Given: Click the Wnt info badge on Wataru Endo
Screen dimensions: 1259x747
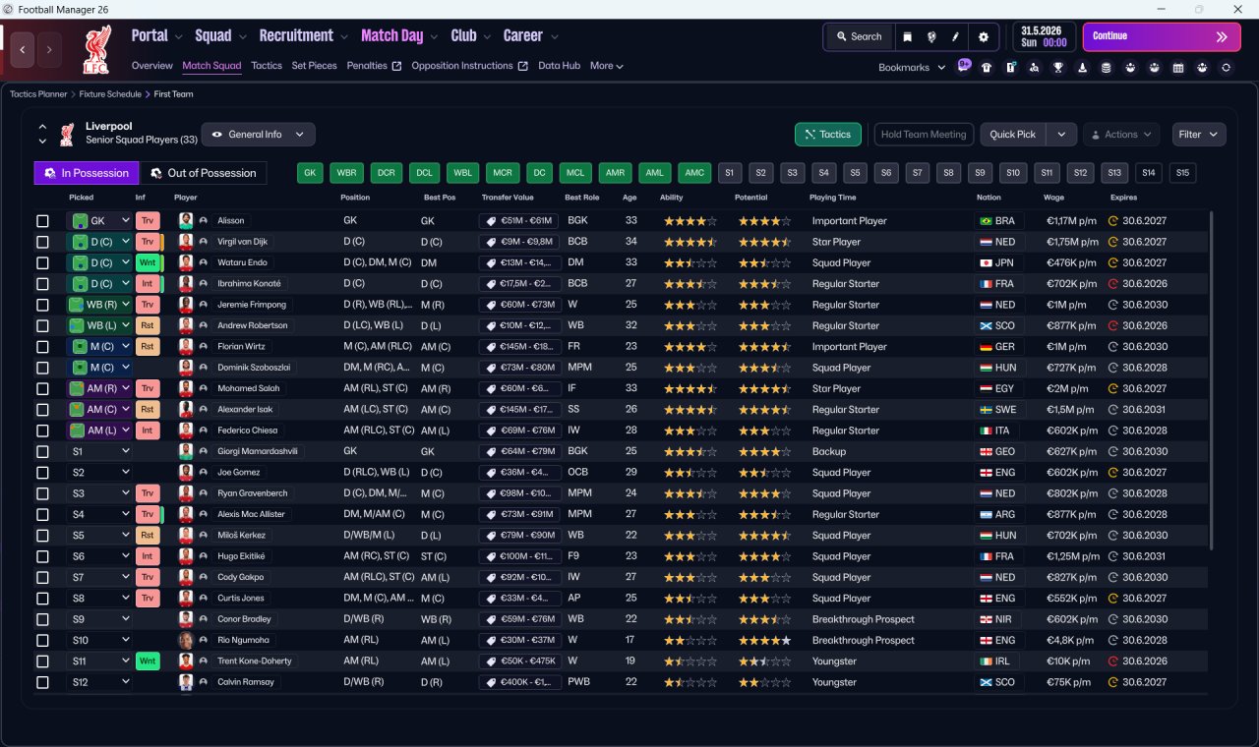Looking at the screenshot, I should click(x=148, y=262).
